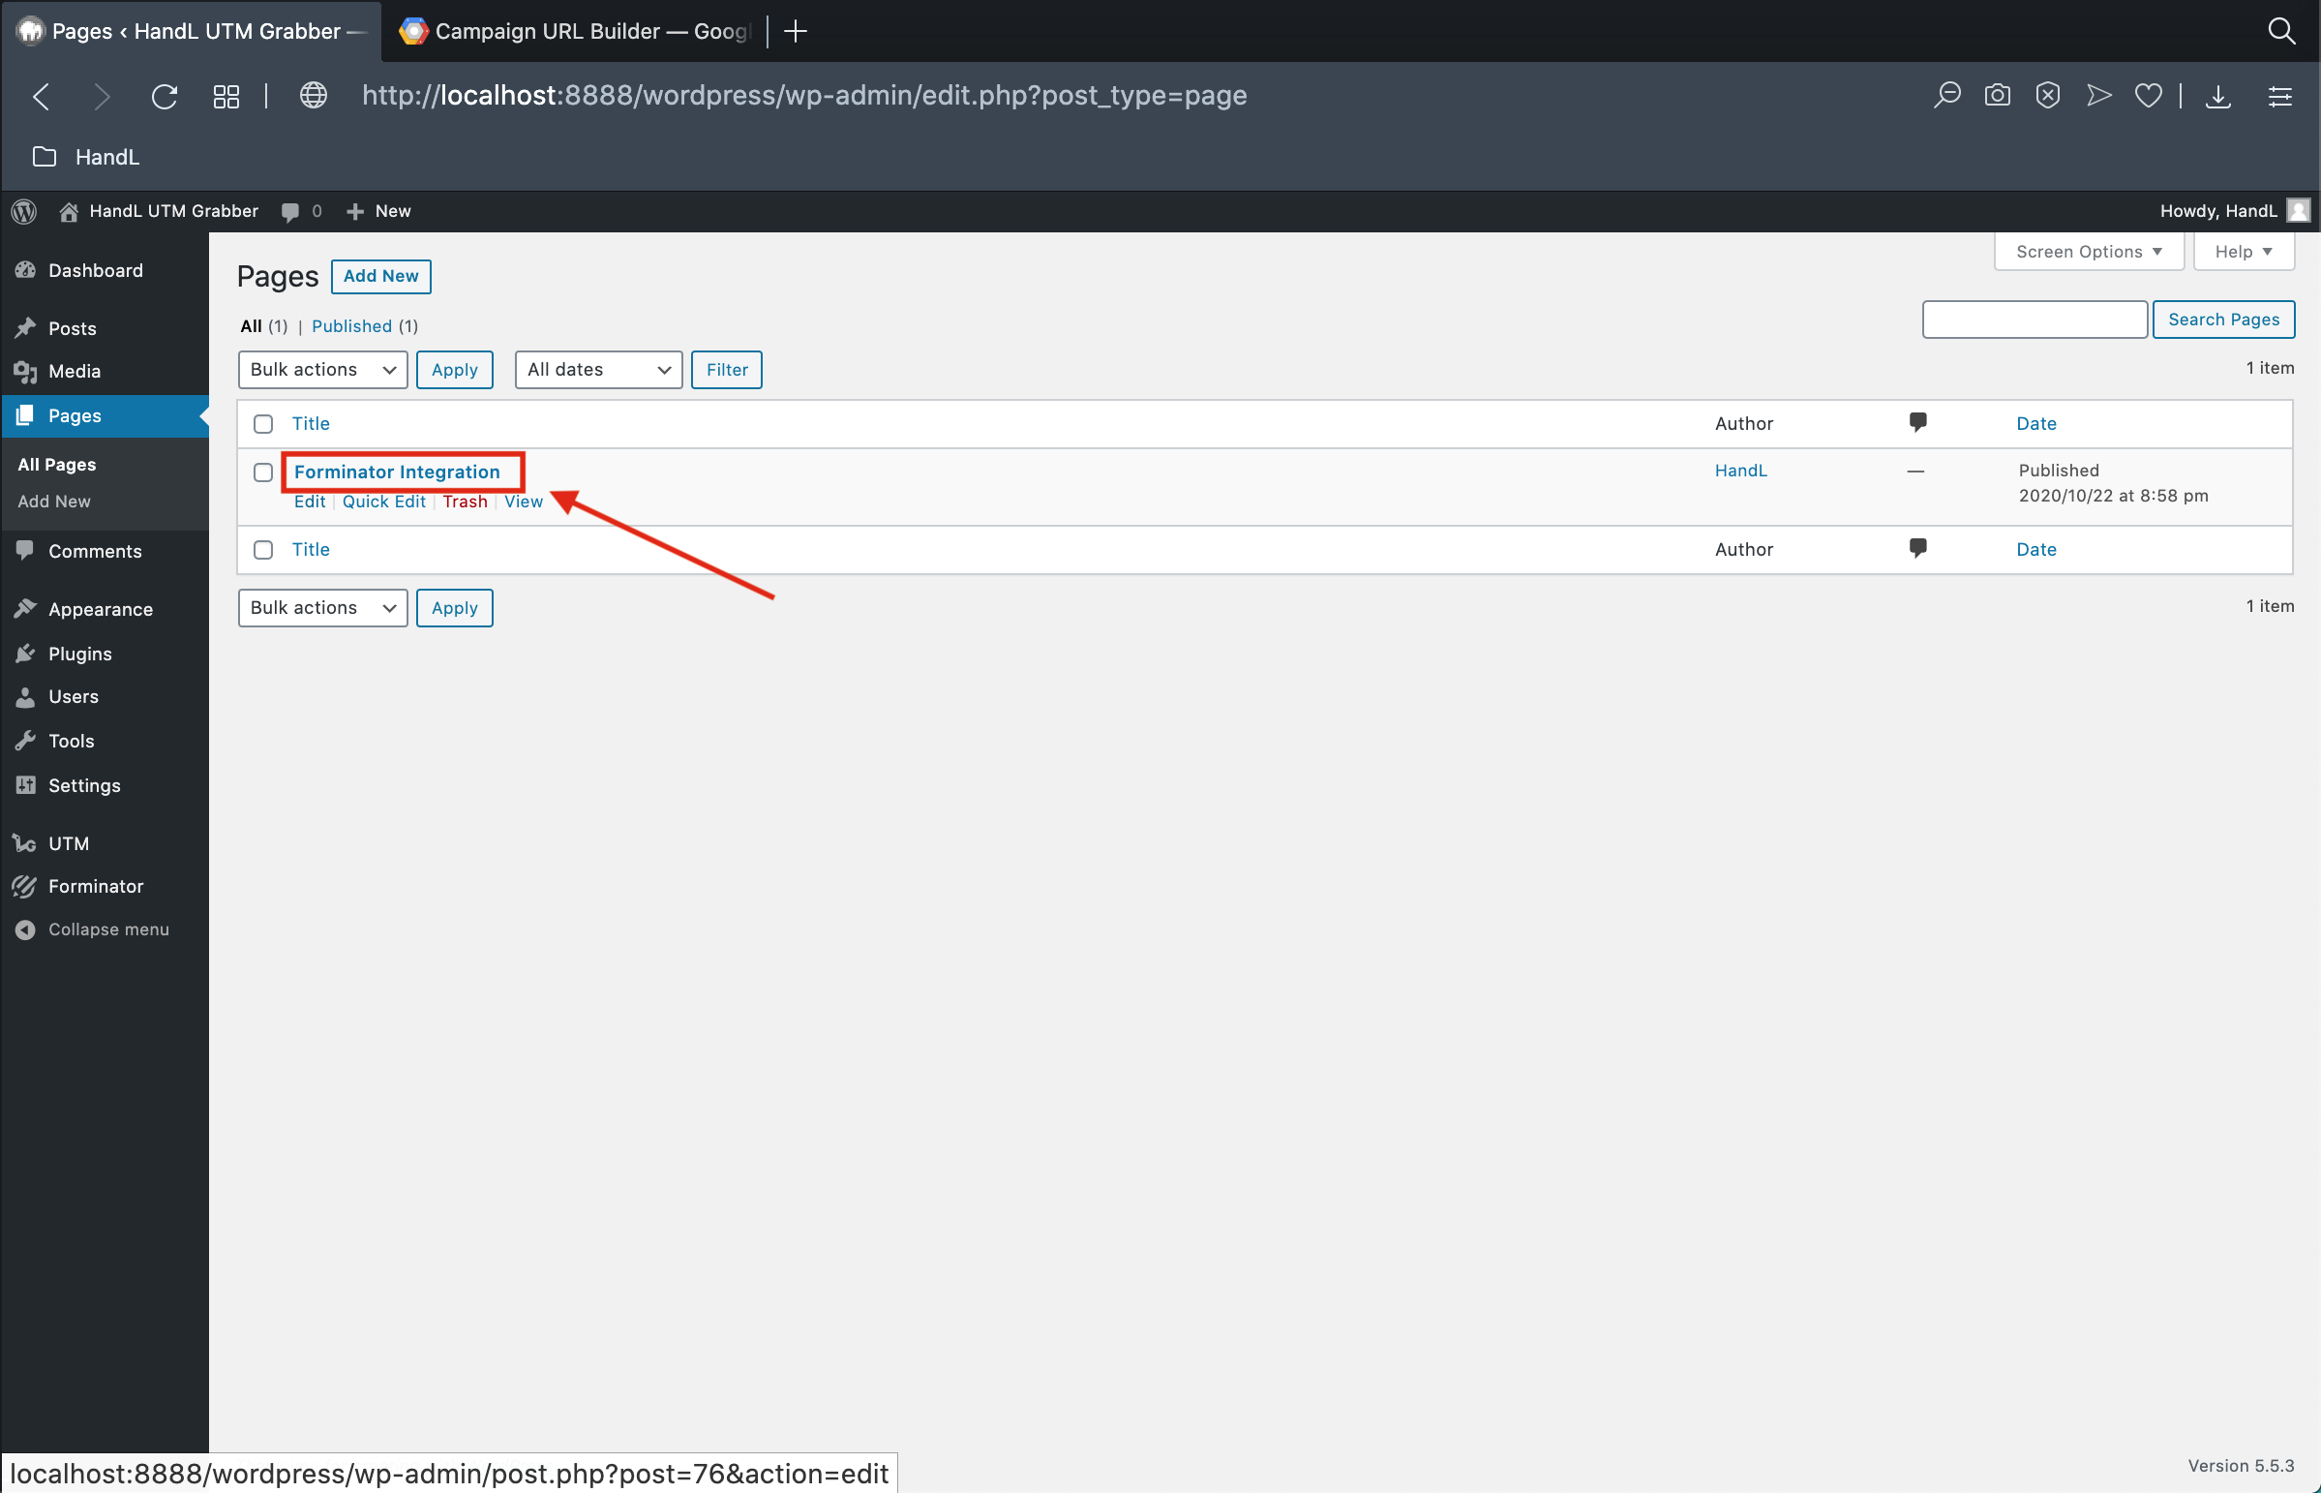2321x1493 pixels.
Task: Open the Forminator sidebar icon
Action: click(23, 884)
